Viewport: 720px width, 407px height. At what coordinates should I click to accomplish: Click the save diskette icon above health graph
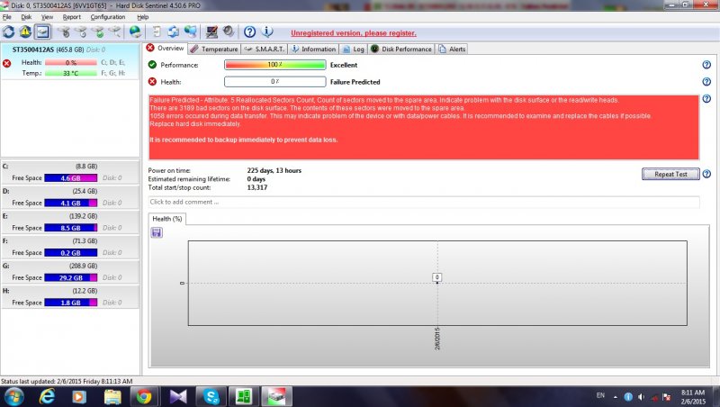[x=157, y=232]
